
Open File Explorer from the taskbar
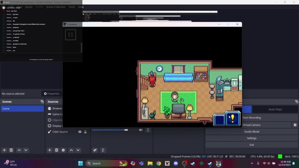tap(150, 163)
